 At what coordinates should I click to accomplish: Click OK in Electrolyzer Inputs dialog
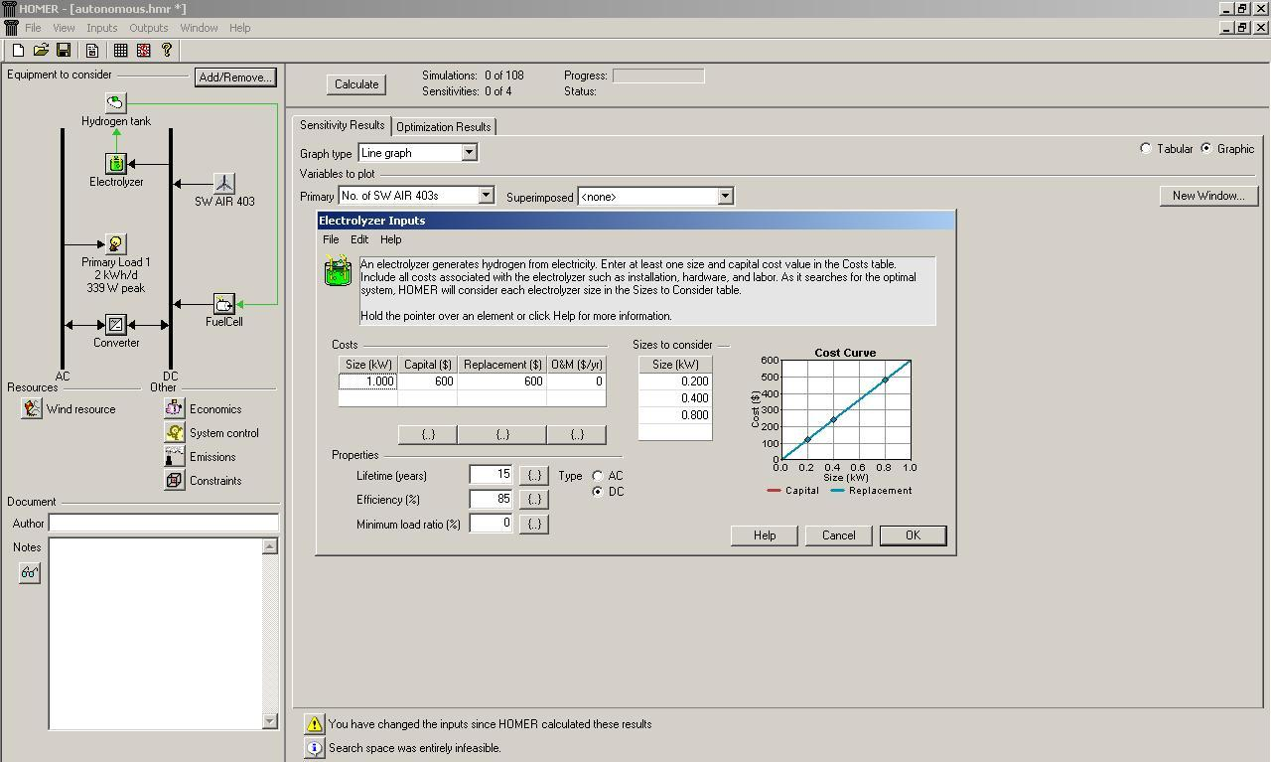tap(913, 535)
